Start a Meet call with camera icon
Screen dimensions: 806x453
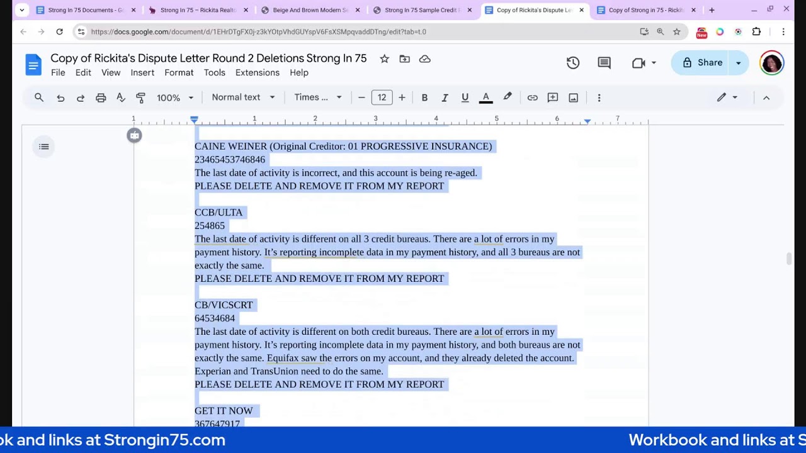coord(639,62)
